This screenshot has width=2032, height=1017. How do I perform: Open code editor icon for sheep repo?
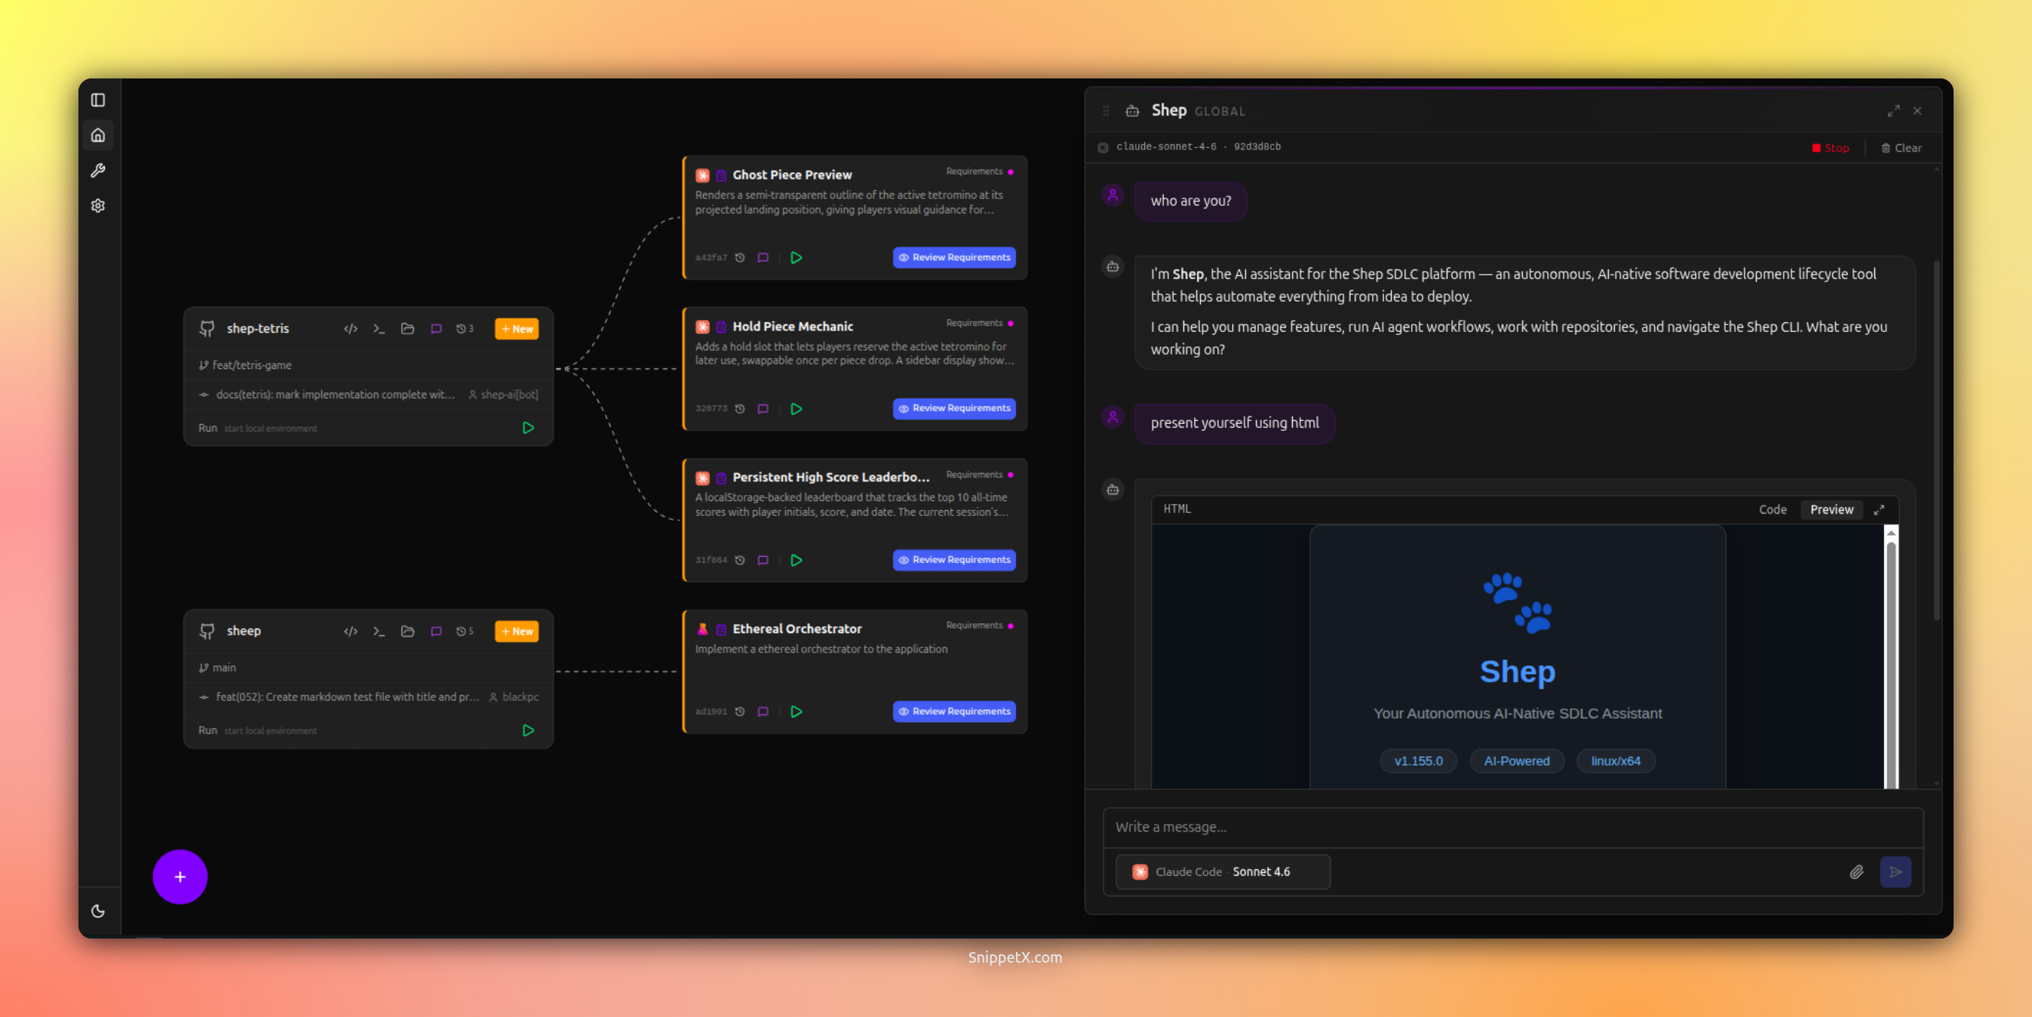click(350, 631)
